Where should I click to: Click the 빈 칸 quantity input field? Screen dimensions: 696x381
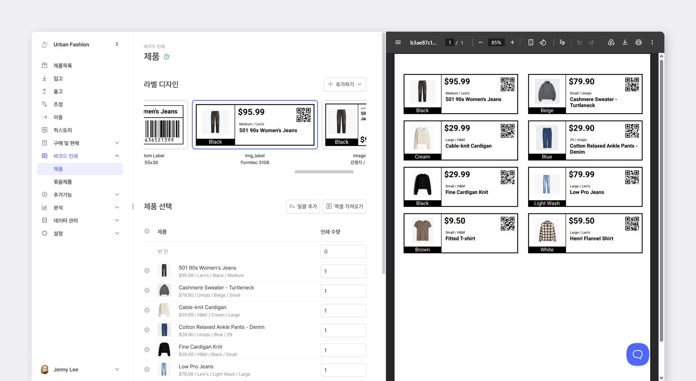343,252
